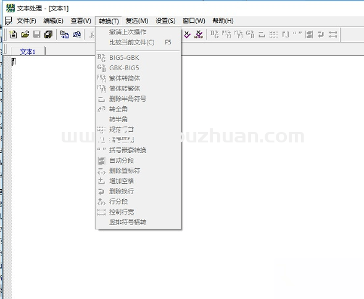
Task: Open the 设置(S) menu
Action: (x=165, y=21)
